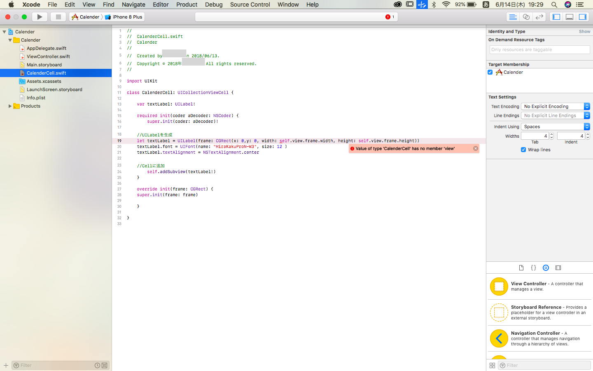
Task: Collapse the Calender group in navigator
Action: [x=9, y=40]
